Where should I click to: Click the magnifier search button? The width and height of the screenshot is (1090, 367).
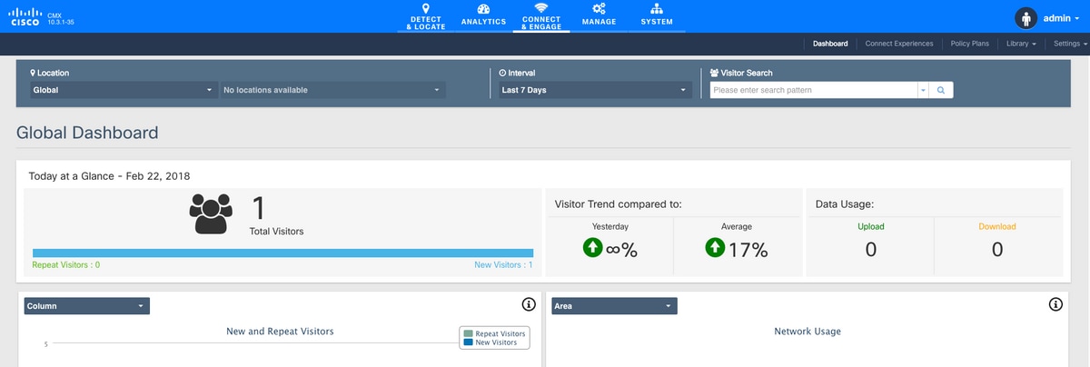tap(941, 90)
